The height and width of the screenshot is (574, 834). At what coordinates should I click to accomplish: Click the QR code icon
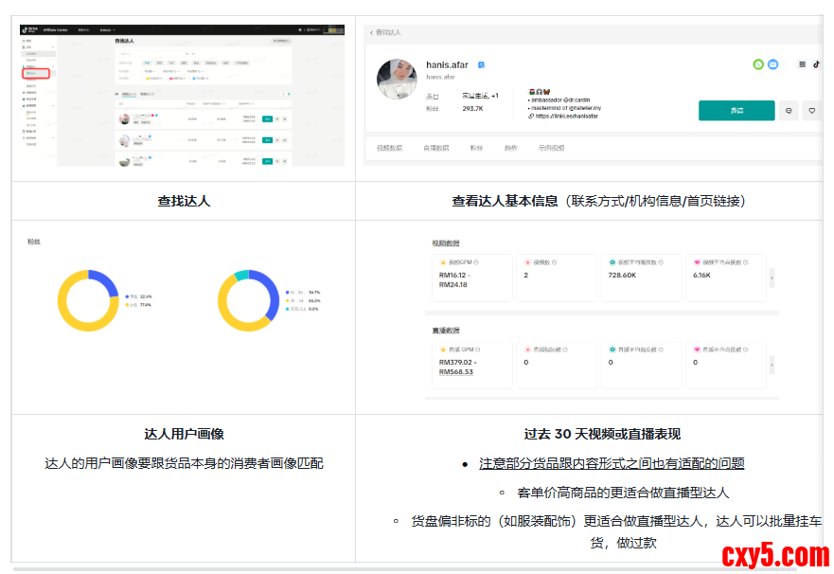[803, 64]
